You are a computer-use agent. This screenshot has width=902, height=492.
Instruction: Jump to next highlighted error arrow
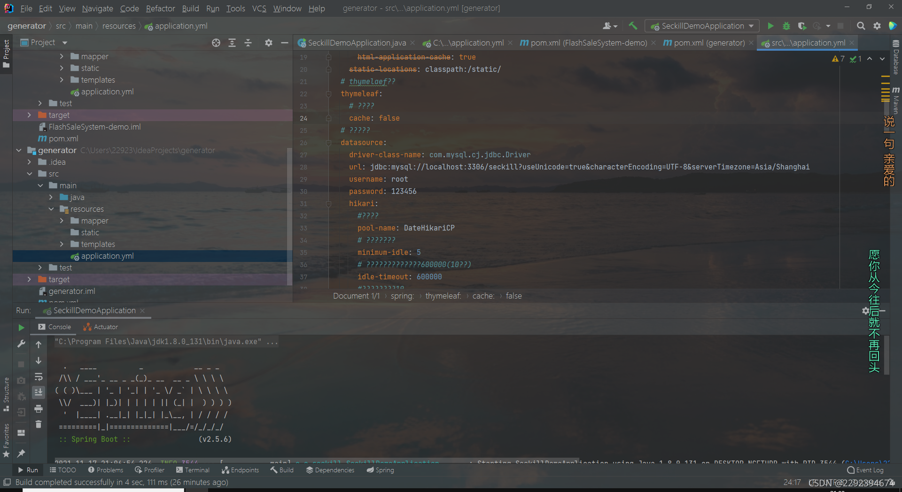[x=882, y=59]
